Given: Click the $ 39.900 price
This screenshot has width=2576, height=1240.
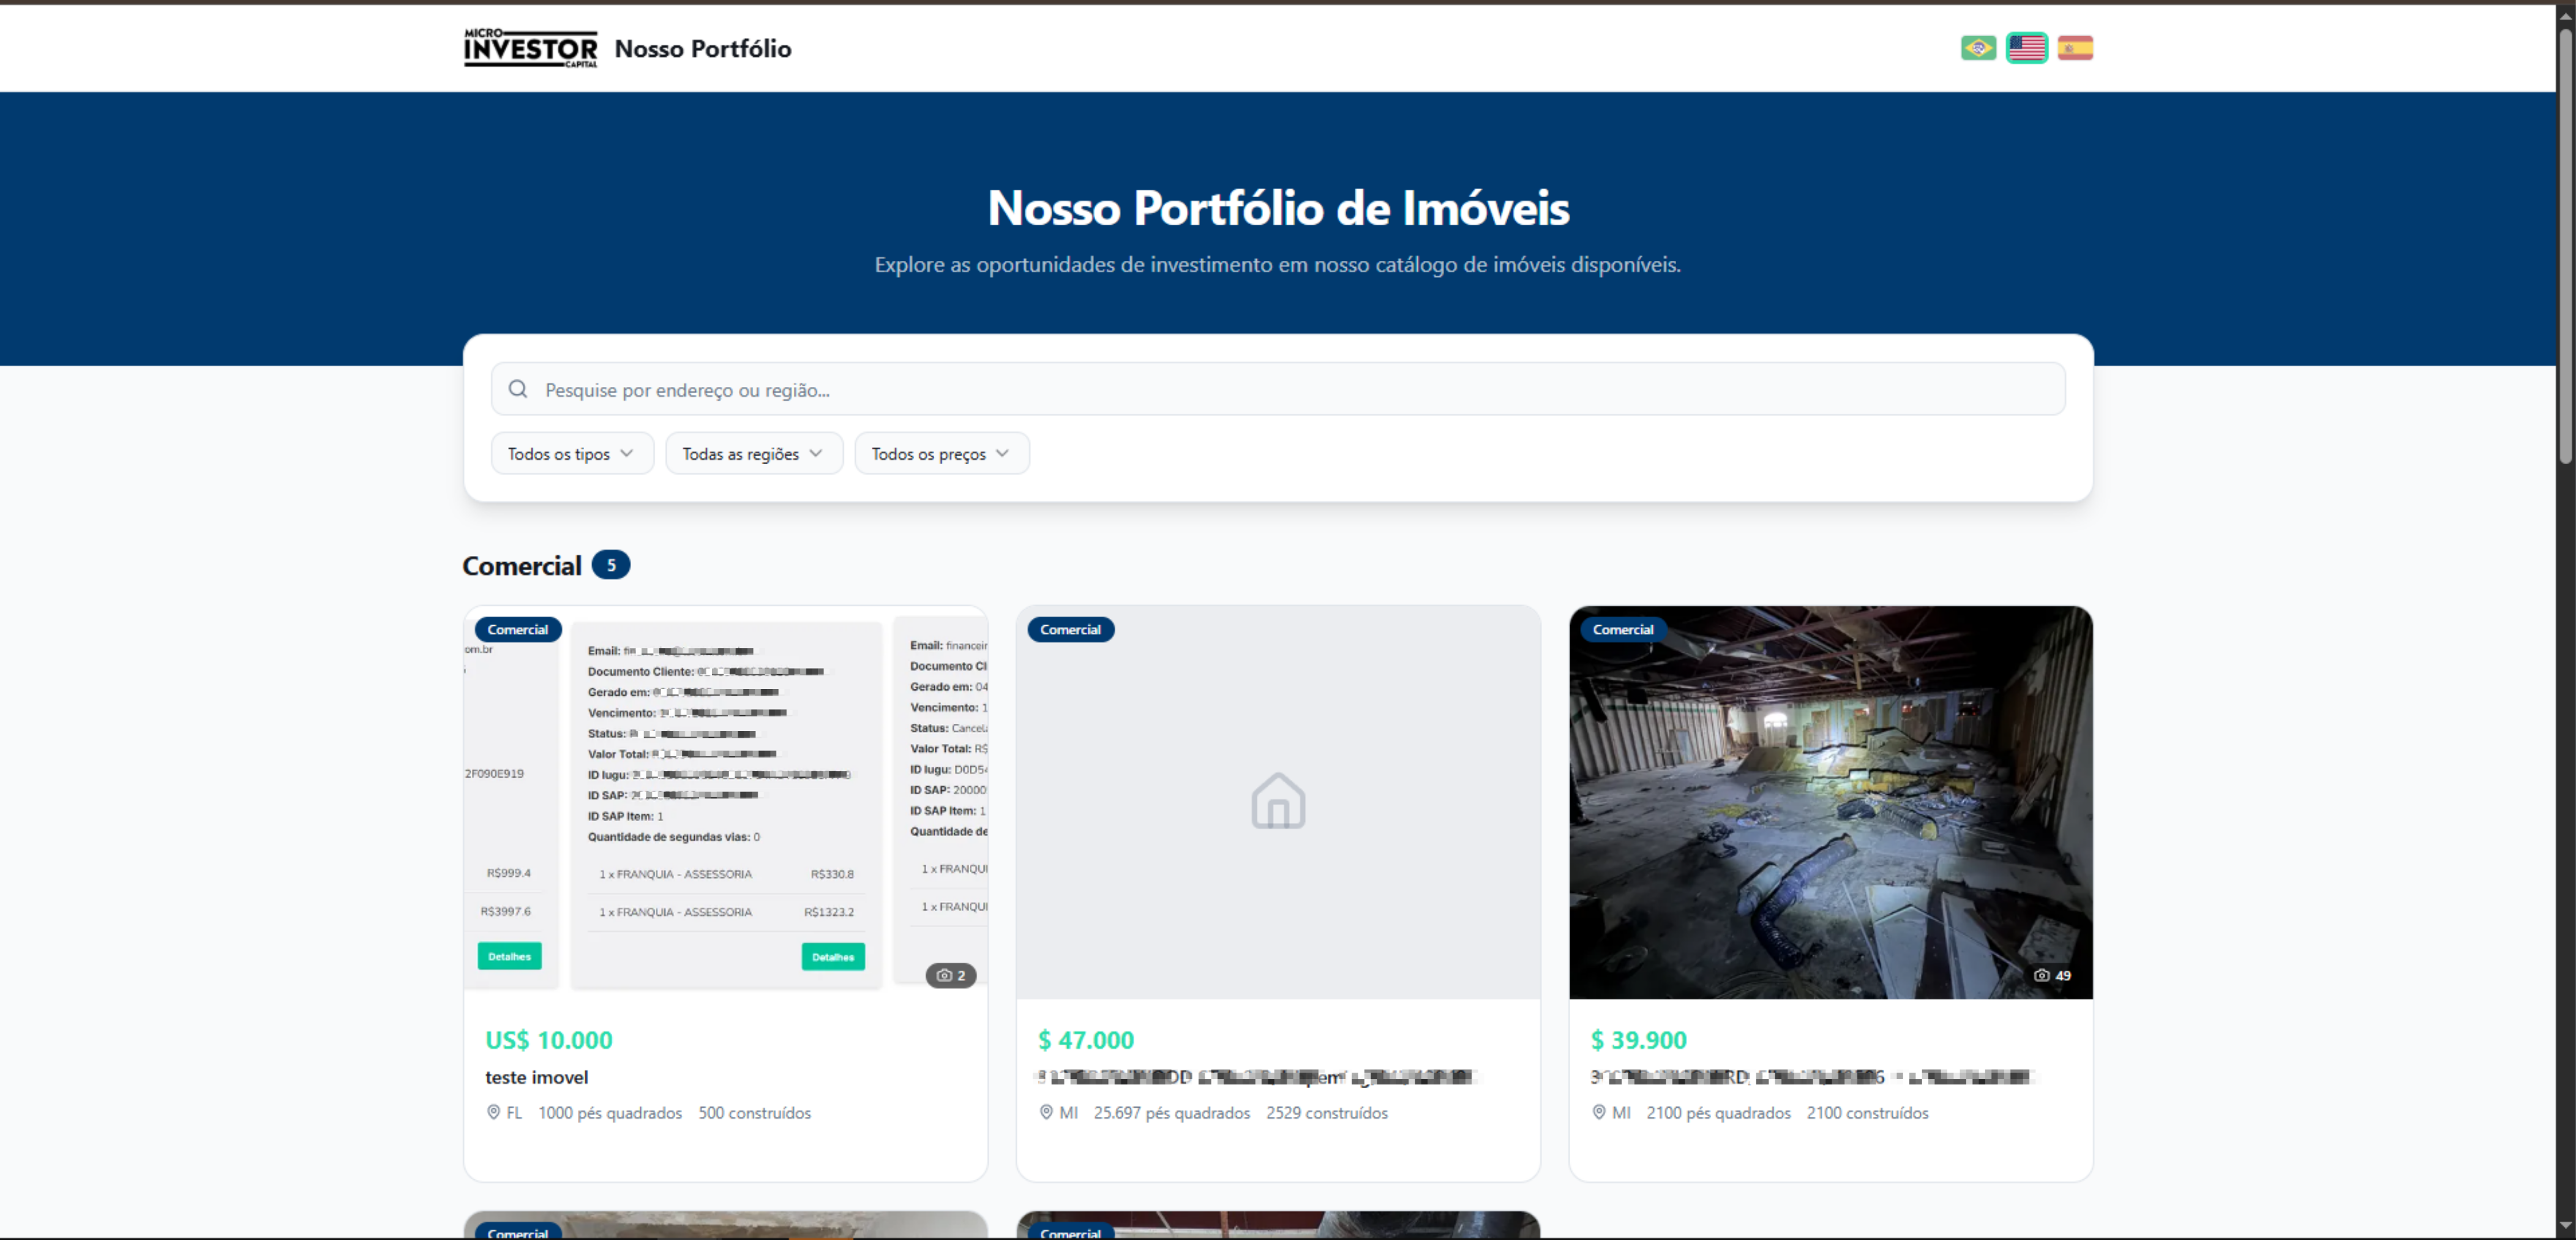Looking at the screenshot, I should click(x=1639, y=1040).
